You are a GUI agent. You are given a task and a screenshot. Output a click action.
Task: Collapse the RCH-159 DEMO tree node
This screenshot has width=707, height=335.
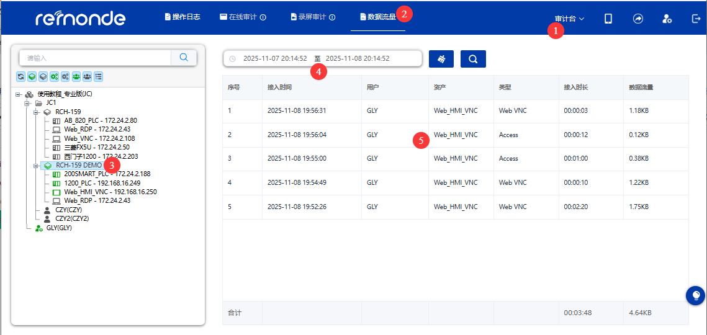(36, 166)
